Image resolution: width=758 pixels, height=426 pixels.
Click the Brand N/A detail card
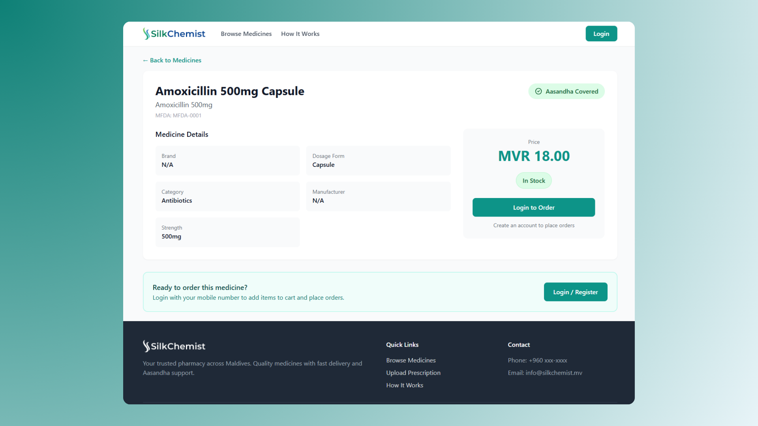pyautogui.click(x=227, y=161)
